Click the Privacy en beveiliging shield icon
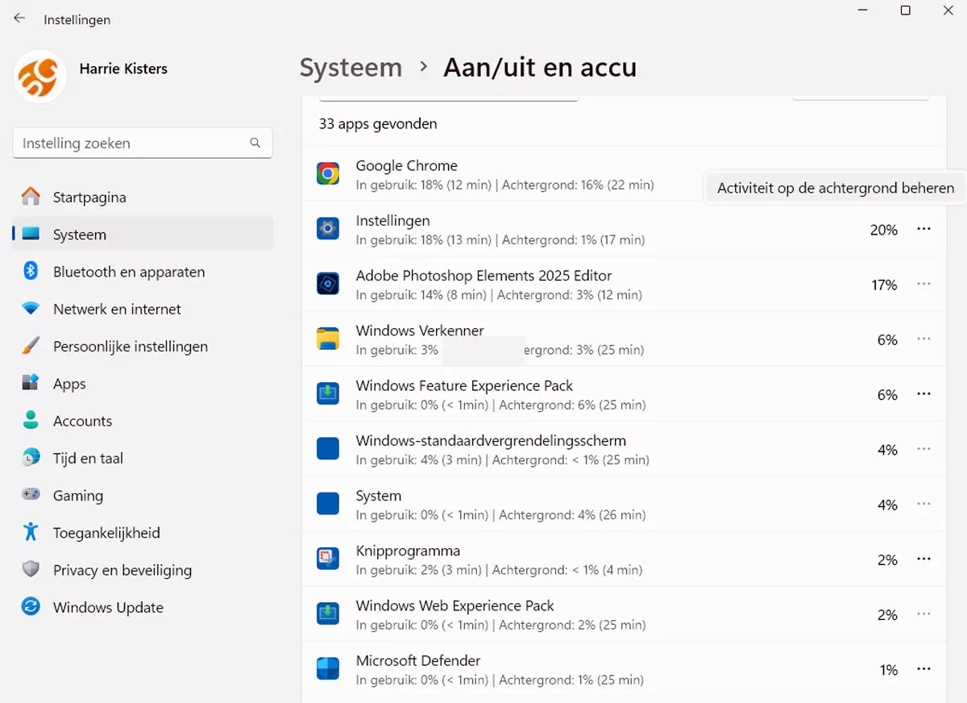The image size is (967, 703). pyautogui.click(x=31, y=570)
